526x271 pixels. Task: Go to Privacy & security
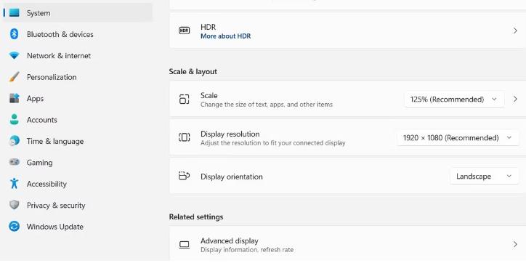(x=77, y=206)
